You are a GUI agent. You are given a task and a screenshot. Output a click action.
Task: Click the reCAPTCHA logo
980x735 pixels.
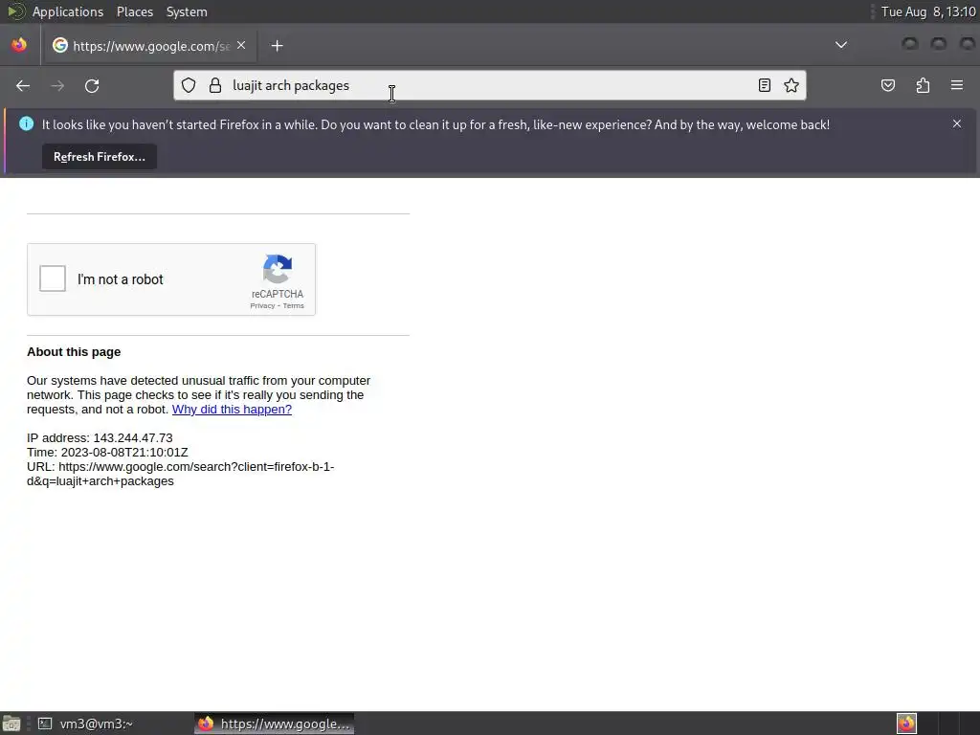click(x=278, y=269)
